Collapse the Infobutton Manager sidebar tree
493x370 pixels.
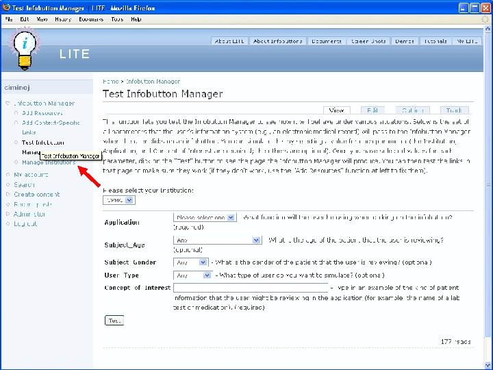point(8,103)
